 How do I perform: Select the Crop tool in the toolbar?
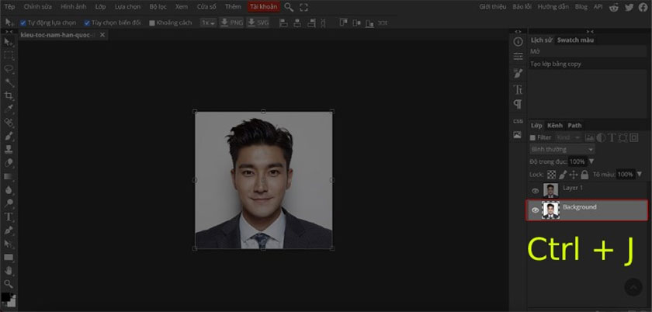coord(9,95)
